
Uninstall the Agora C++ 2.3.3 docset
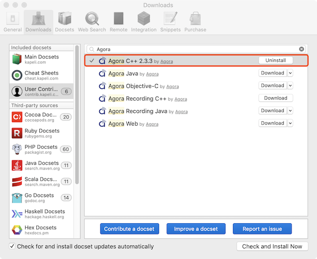(x=276, y=60)
